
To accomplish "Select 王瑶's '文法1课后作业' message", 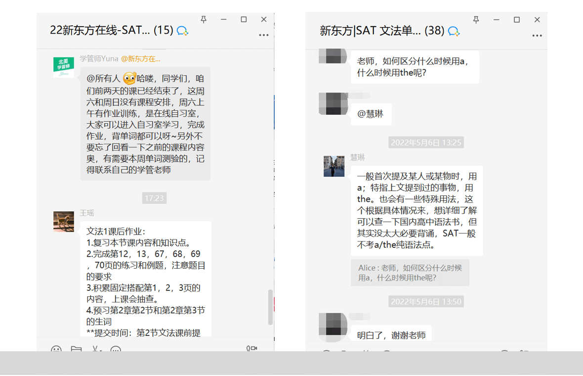I will tap(146, 279).
